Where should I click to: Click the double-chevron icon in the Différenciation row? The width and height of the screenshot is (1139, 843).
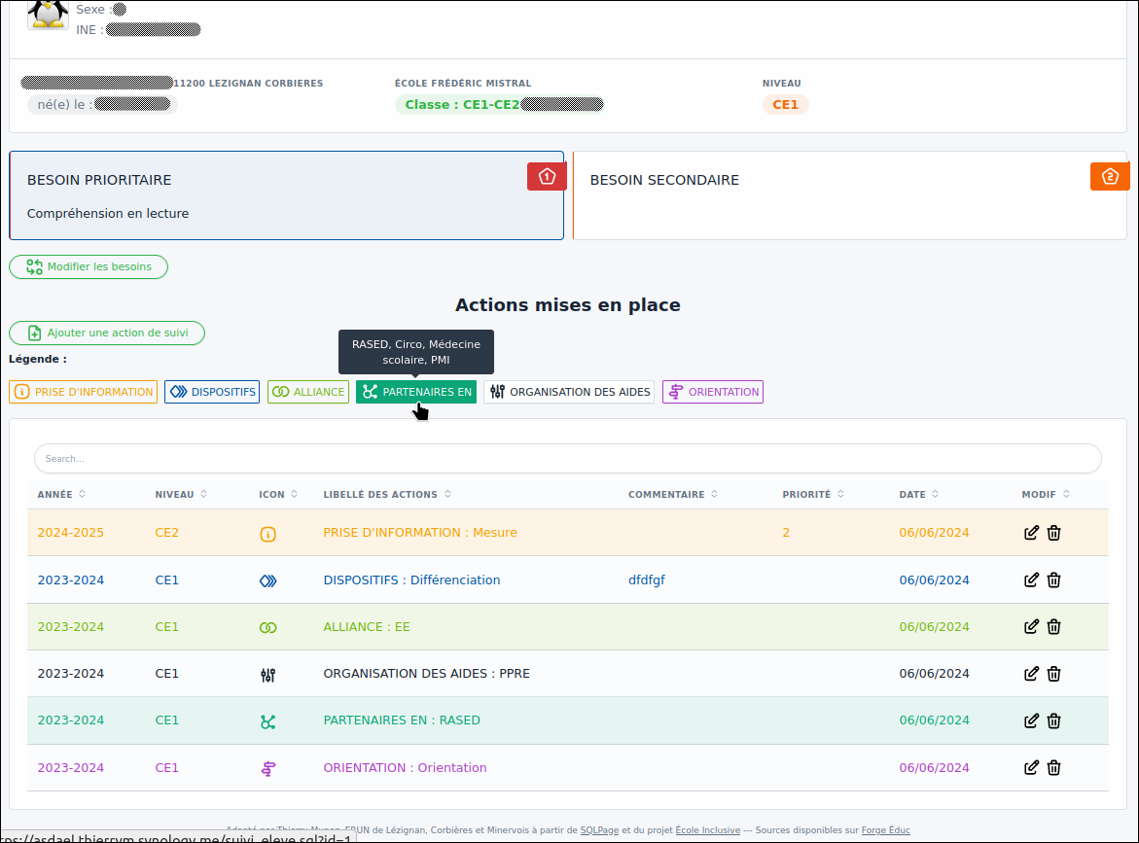pos(268,580)
